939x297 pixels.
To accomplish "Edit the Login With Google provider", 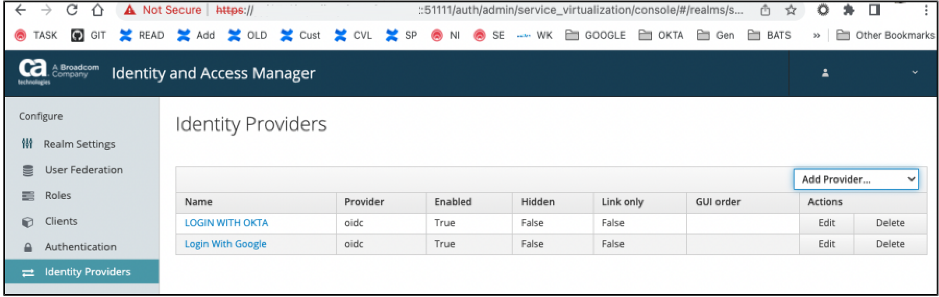I will click(x=826, y=244).
